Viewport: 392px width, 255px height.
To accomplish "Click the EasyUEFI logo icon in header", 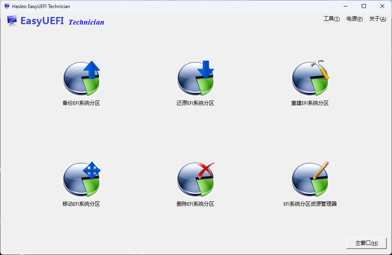I will 12,21.
